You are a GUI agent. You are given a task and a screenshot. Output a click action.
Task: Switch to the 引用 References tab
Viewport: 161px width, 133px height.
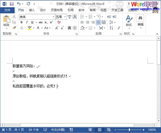pos(71,10)
